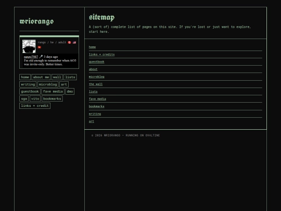
Task: Click the 'dmo' sidebar button
Action: (x=70, y=92)
